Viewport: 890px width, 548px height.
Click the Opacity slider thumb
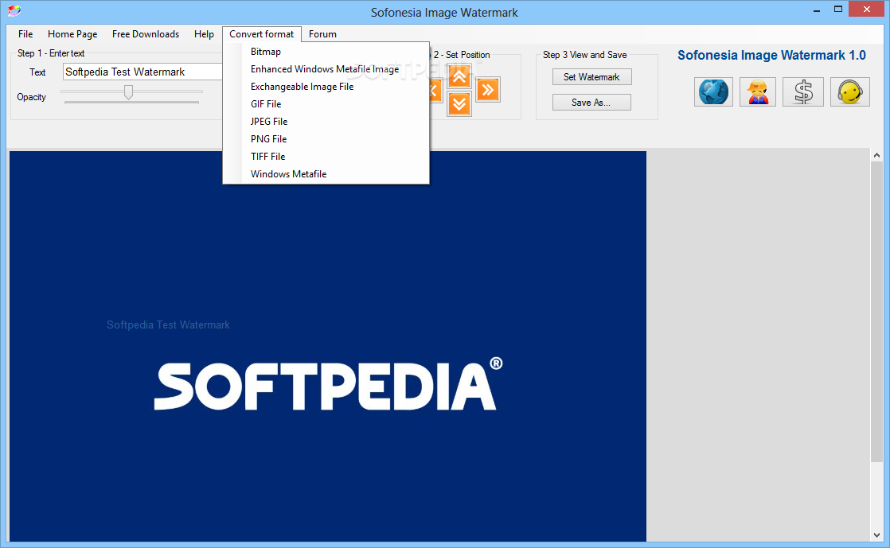[x=129, y=92]
